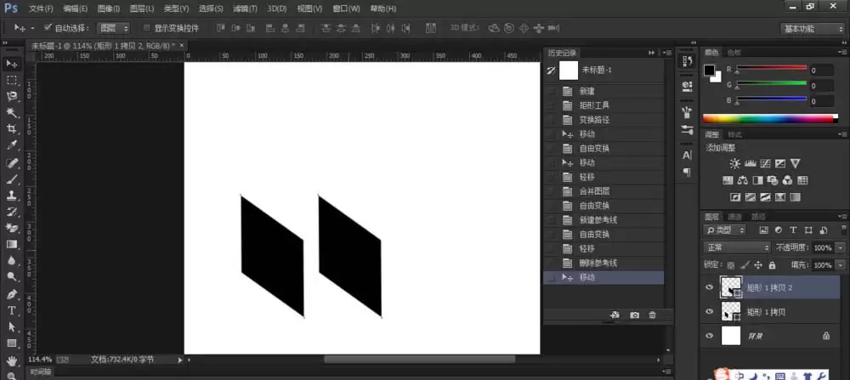Open the Paragraph panel icon
The height and width of the screenshot is (380, 850).
tap(687, 173)
